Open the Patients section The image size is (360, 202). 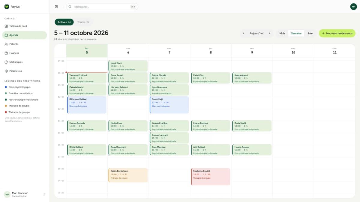(25, 44)
